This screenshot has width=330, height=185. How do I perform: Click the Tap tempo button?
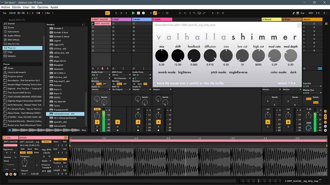coord(4,13)
